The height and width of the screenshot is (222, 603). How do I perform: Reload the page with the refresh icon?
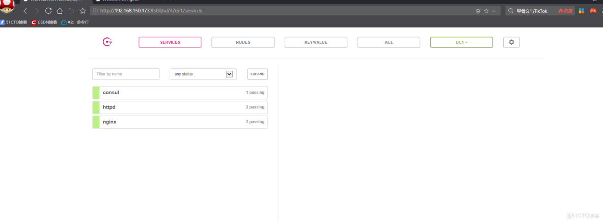coord(48,11)
